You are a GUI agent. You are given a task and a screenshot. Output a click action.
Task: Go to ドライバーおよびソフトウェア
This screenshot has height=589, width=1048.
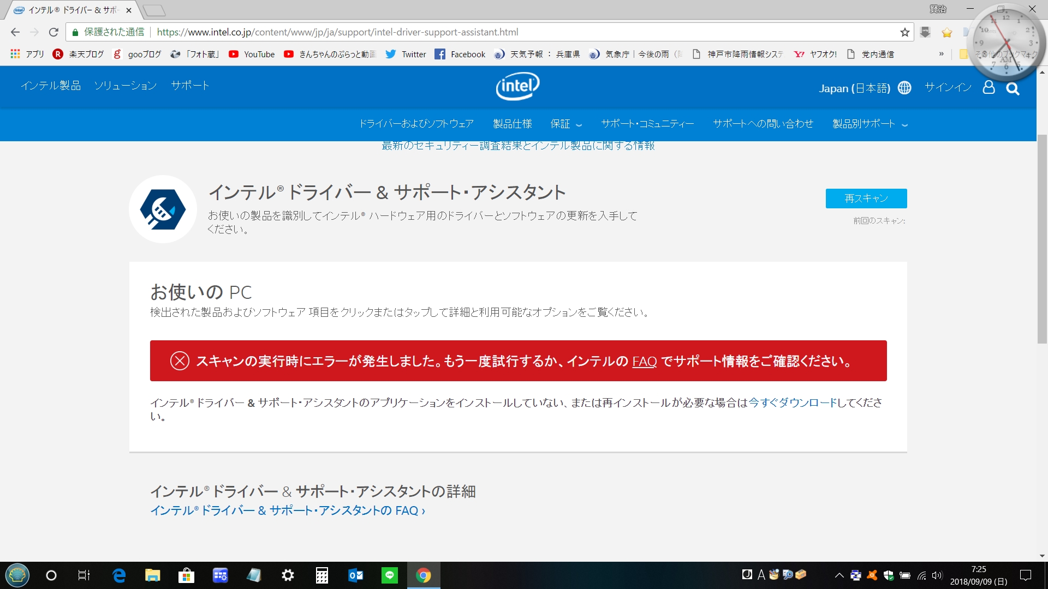(x=416, y=124)
